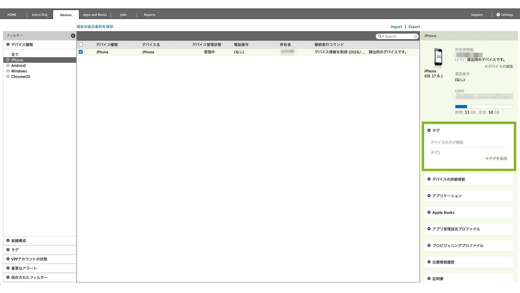Click the edit icon beside デバイスの編集
Viewport: 520px width, 293px height.
[x=486, y=67]
